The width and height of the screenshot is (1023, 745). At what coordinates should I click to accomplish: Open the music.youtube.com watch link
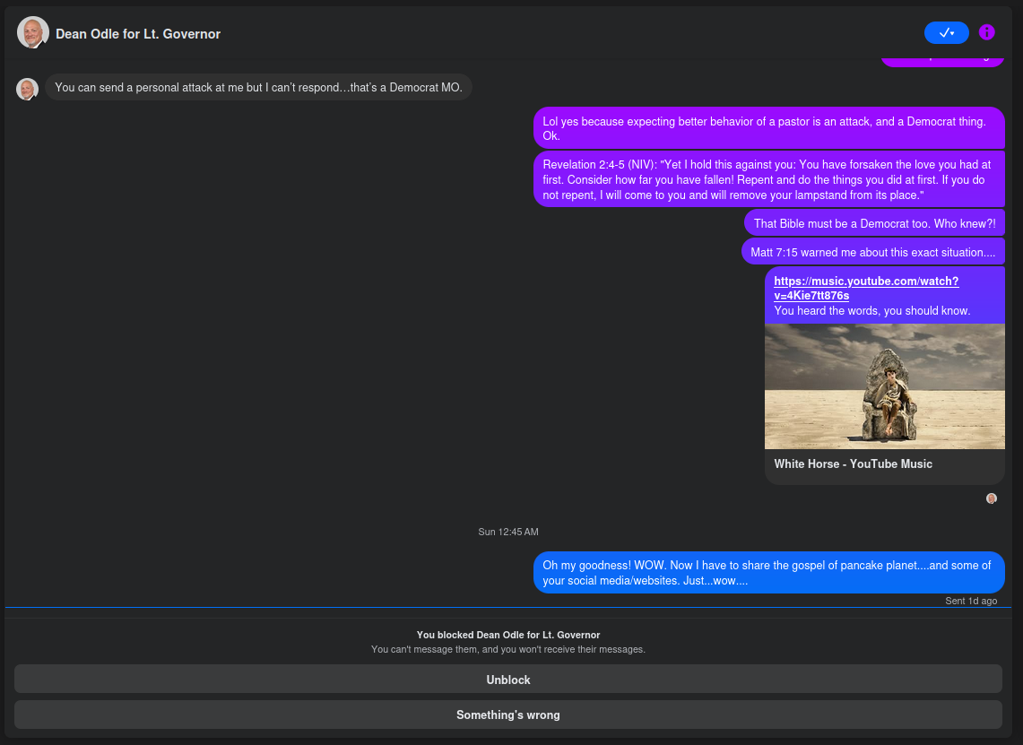[x=865, y=288]
